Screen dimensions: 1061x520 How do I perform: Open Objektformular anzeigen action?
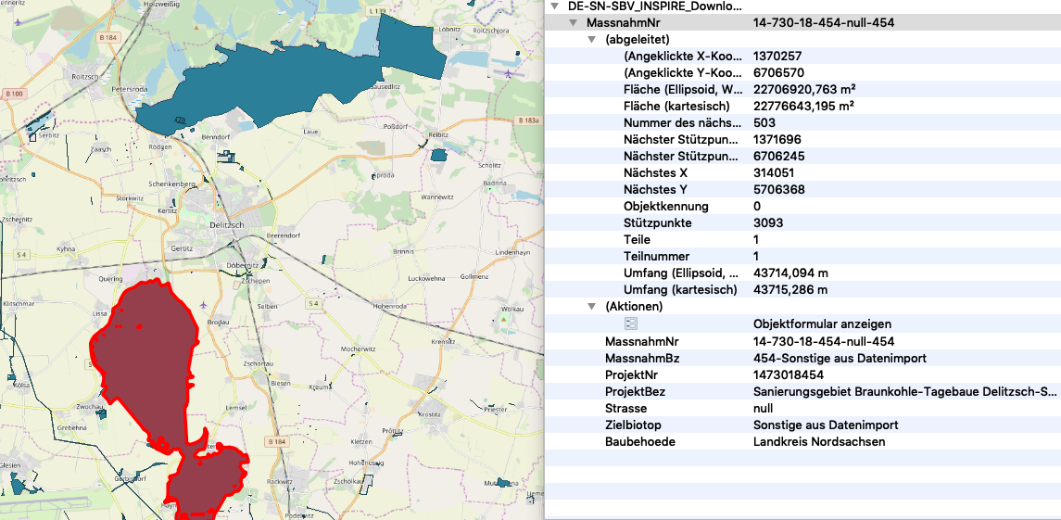coord(822,324)
